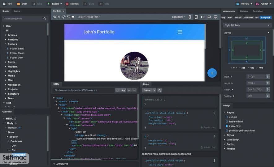
Task: Open the Export dropdown arrow
Action: coord(61,4)
